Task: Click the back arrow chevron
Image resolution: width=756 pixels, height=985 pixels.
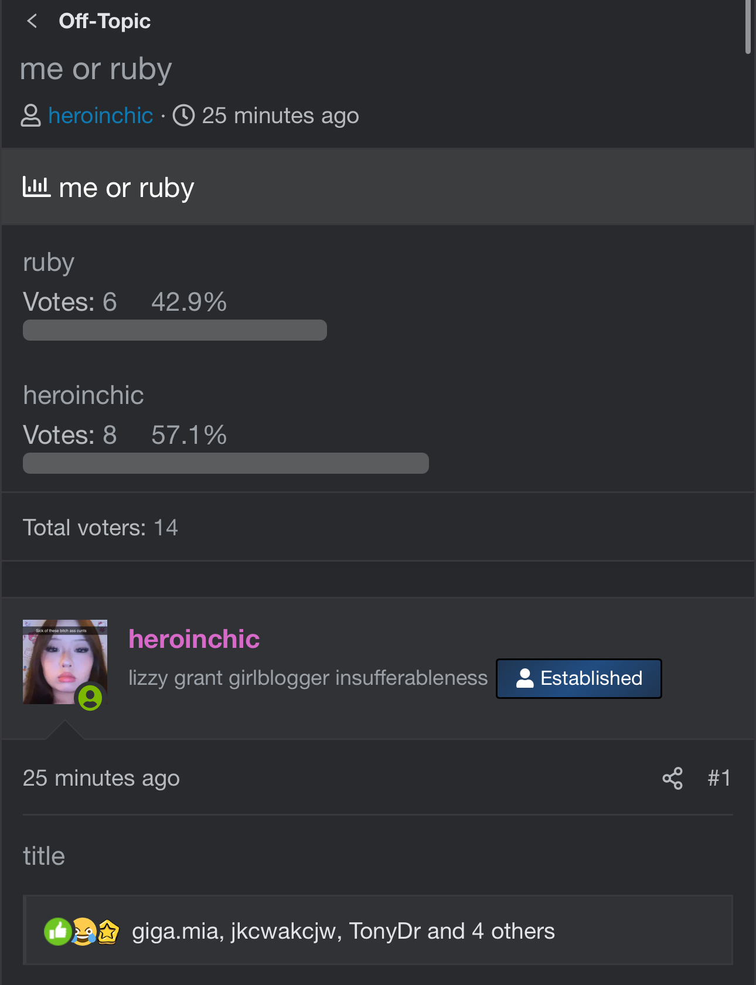Action: click(x=32, y=22)
